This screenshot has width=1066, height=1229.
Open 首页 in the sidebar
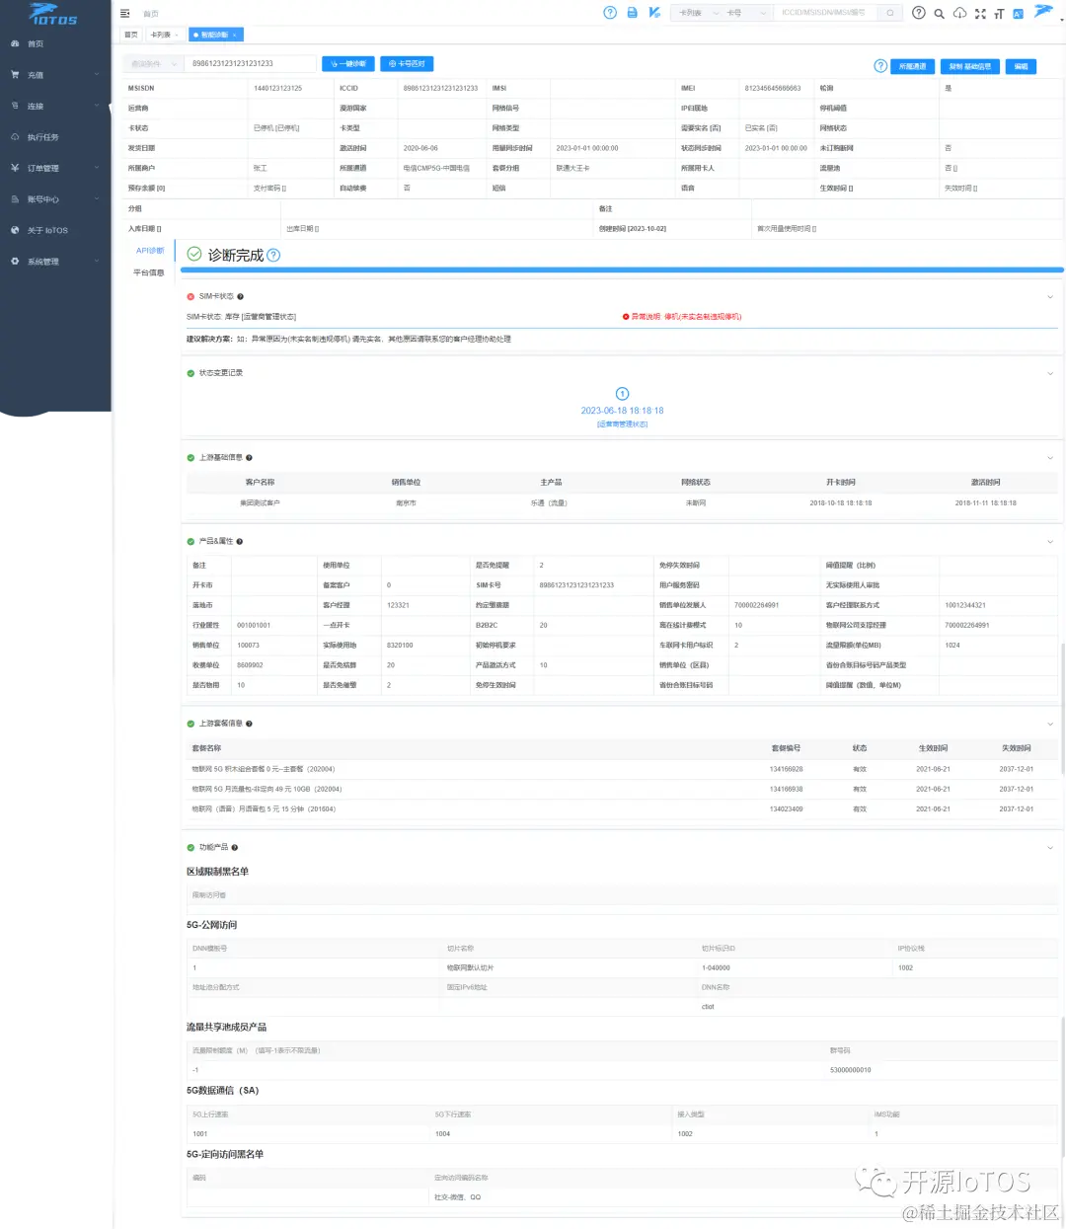pyautogui.click(x=55, y=44)
